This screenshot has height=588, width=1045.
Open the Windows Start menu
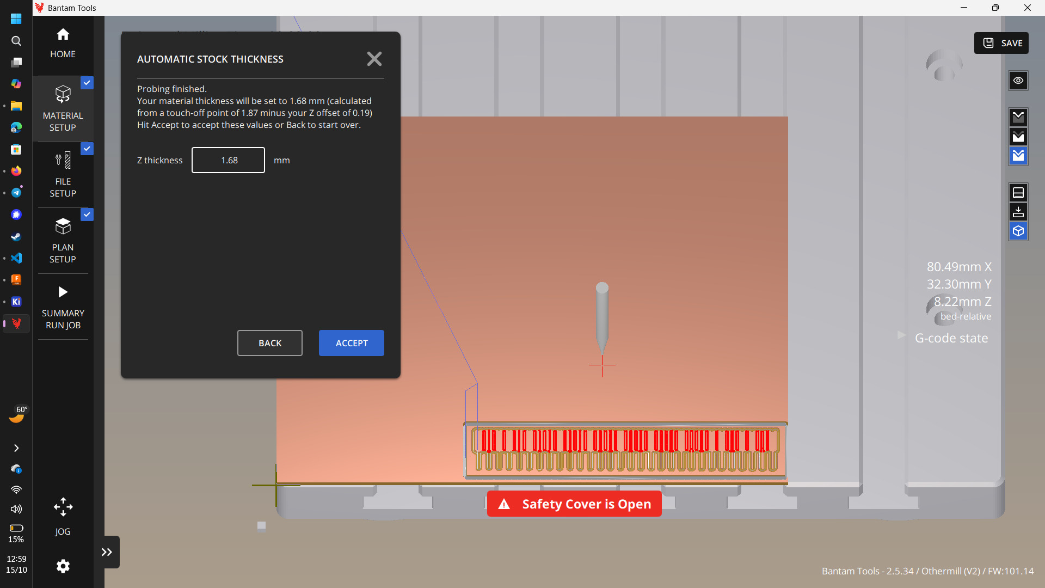[16, 19]
